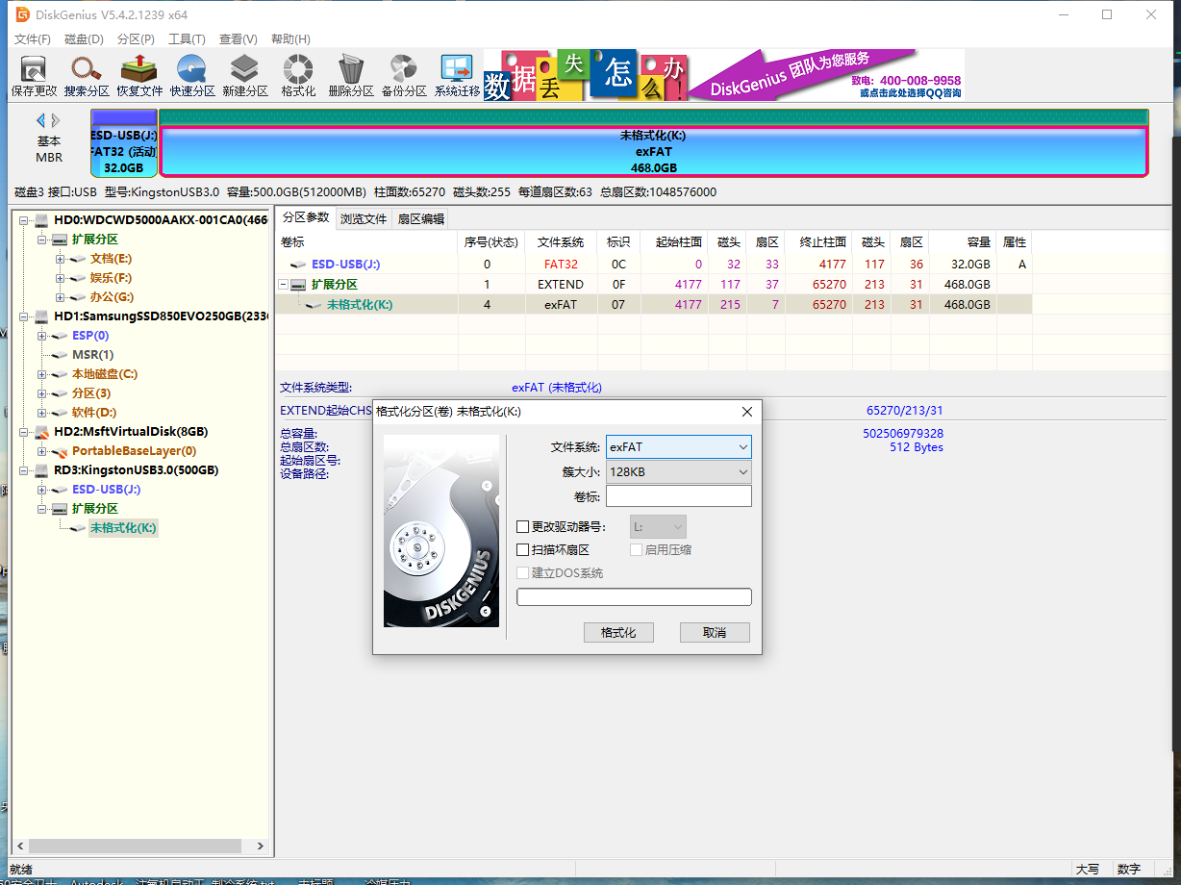Screen dimensions: 1181x885
Task: Click the HD1 Samsung SSD disk icon
Action: 41,316
